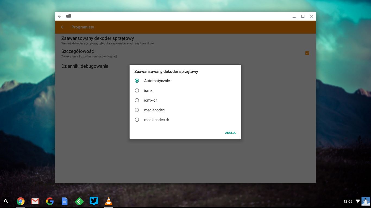371x208 pixels.
Task: Open the Google app icon on the shelf
Action: click(x=50, y=201)
